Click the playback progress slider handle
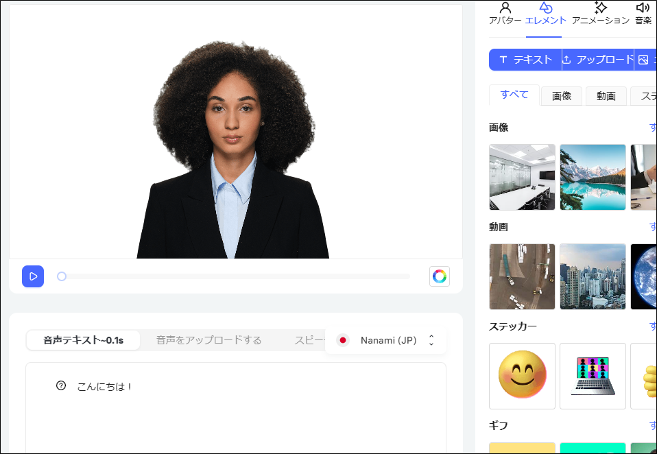 click(62, 276)
